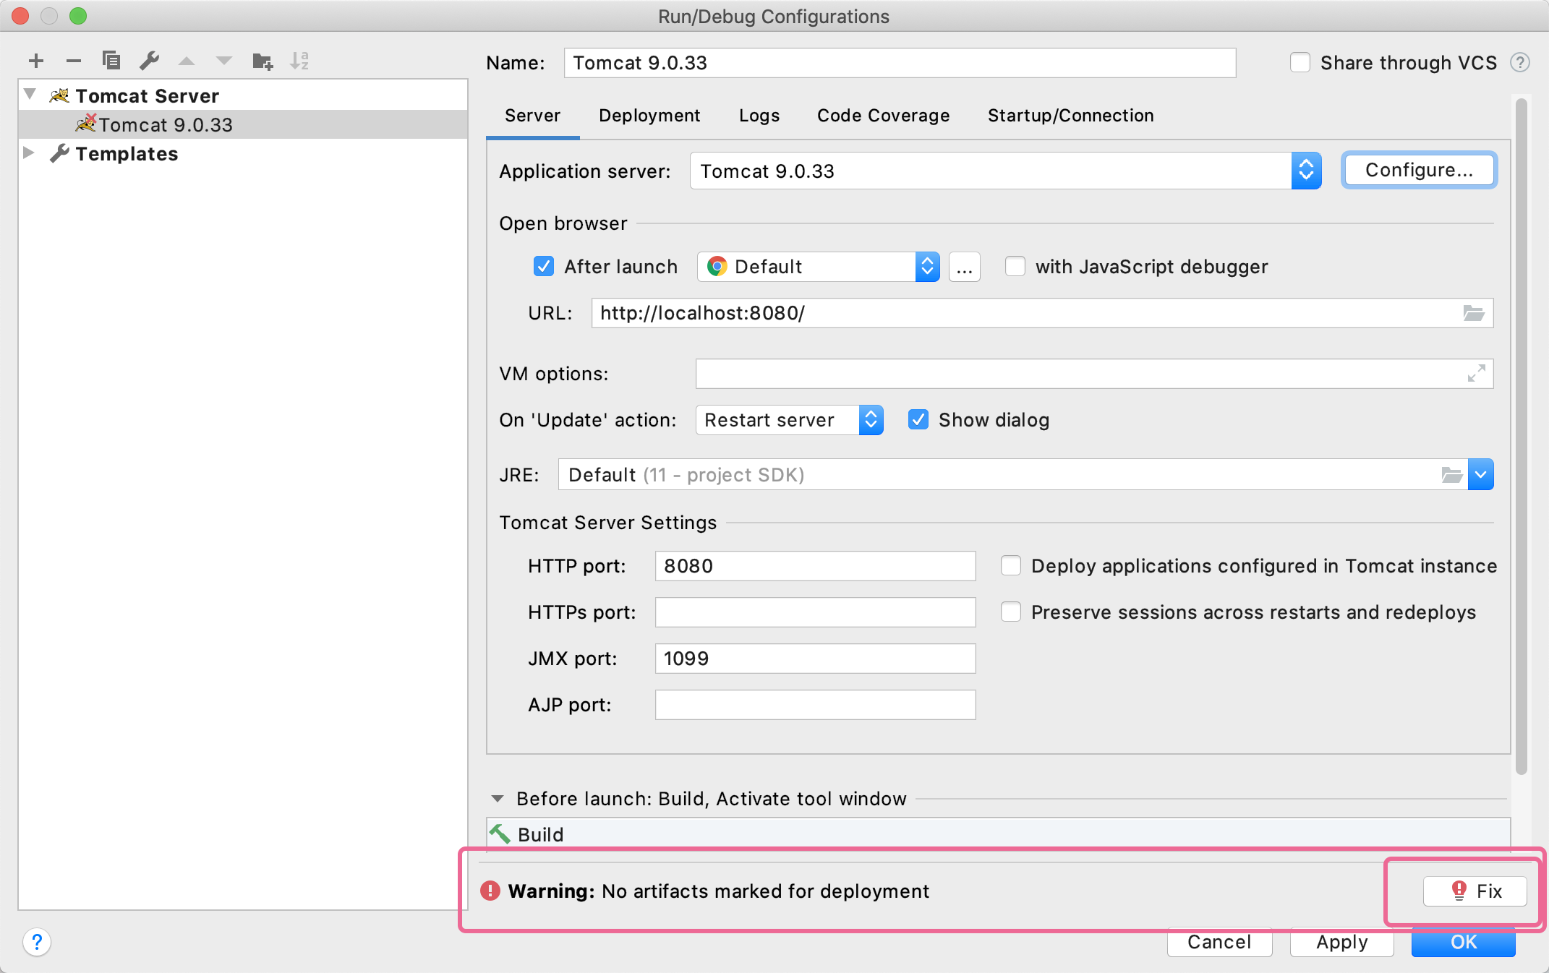1549x973 pixels.
Task: Click the OK button
Action: 1464,943
